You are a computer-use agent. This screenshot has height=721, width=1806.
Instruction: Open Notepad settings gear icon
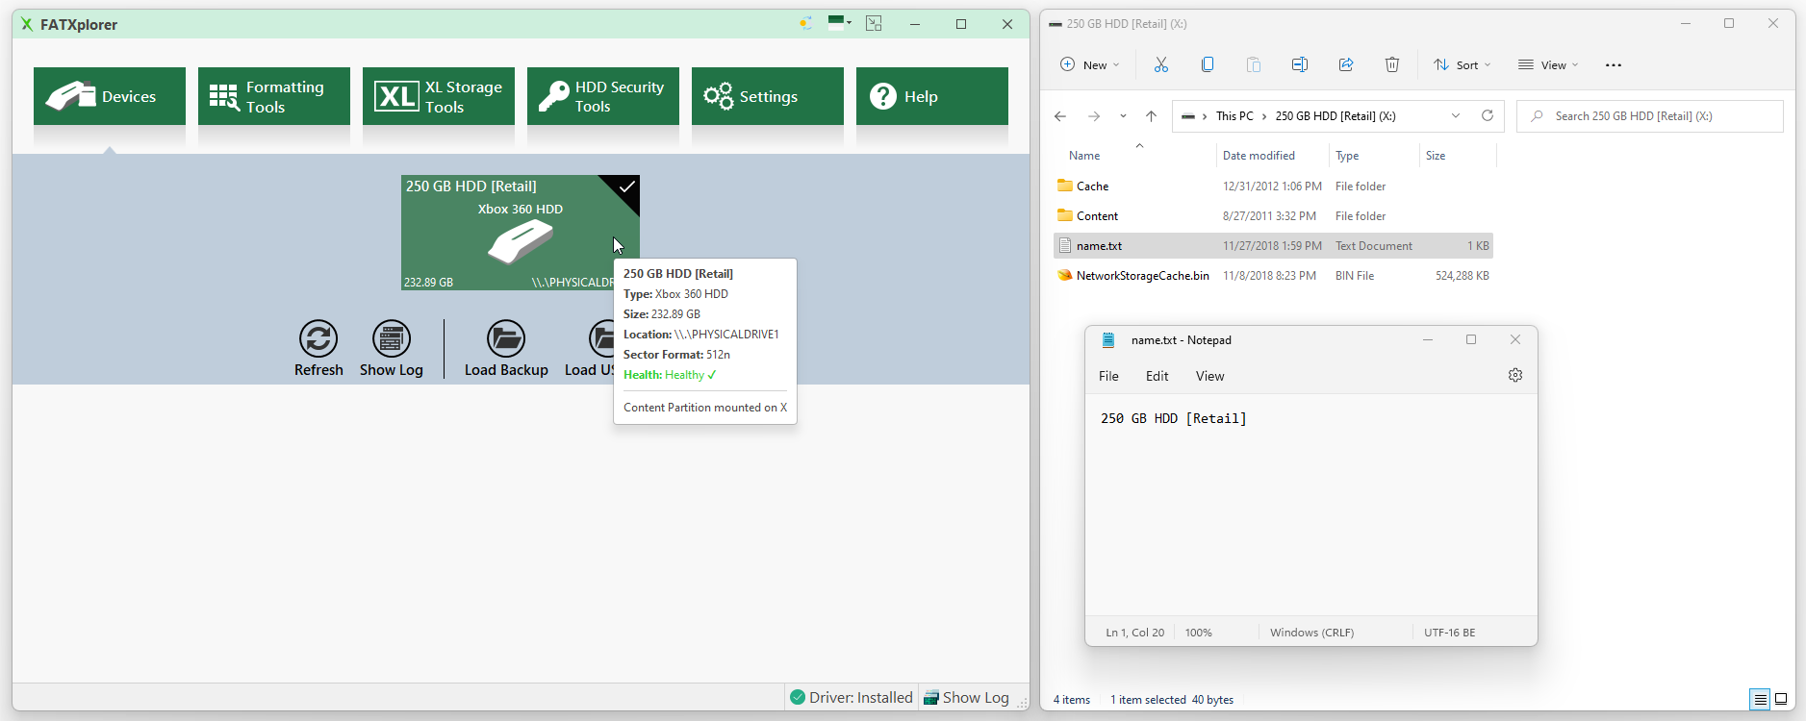[x=1515, y=375]
